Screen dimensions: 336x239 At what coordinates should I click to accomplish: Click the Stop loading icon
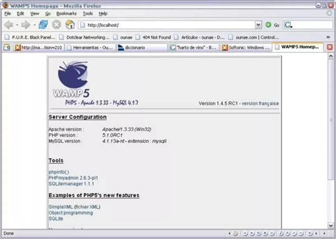click(x=57, y=25)
